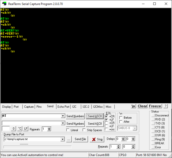
Task: Click the RealTerm application icon in title bar
Action: [4, 4]
